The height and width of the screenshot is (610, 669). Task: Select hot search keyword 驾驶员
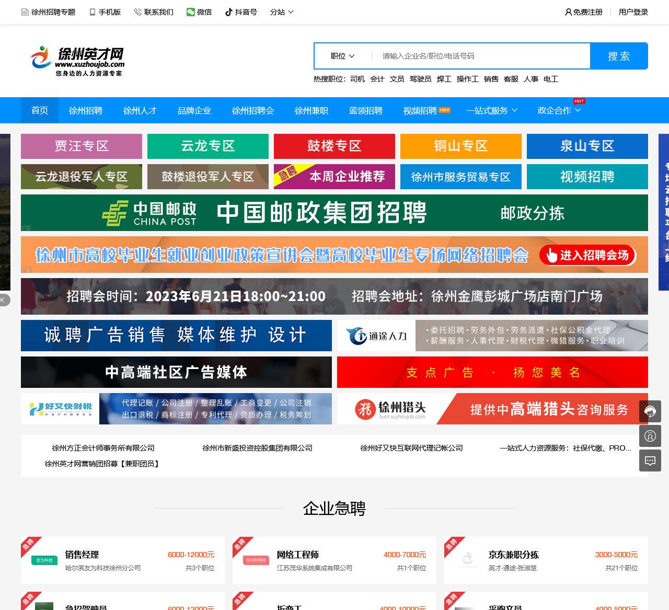[421, 79]
